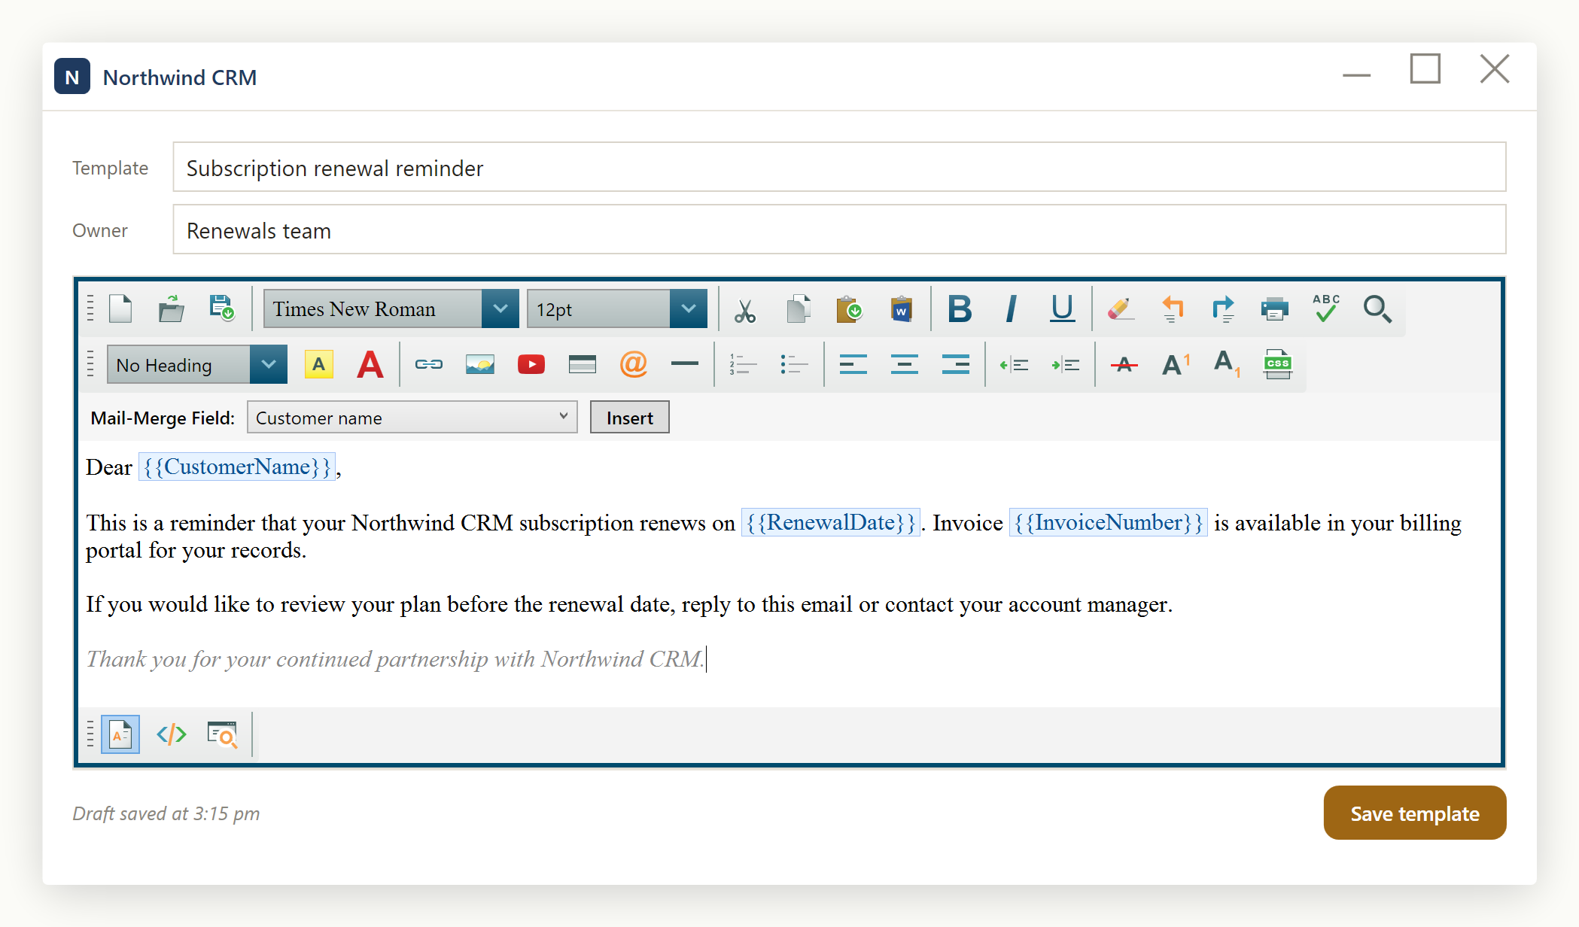Screen dimensions: 1579x927
Task: Pick the yellow highlight color
Action: coord(319,365)
